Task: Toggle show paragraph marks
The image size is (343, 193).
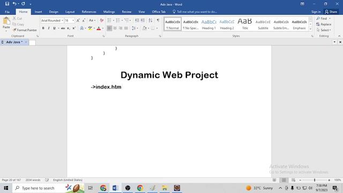Action: tap(158, 20)
